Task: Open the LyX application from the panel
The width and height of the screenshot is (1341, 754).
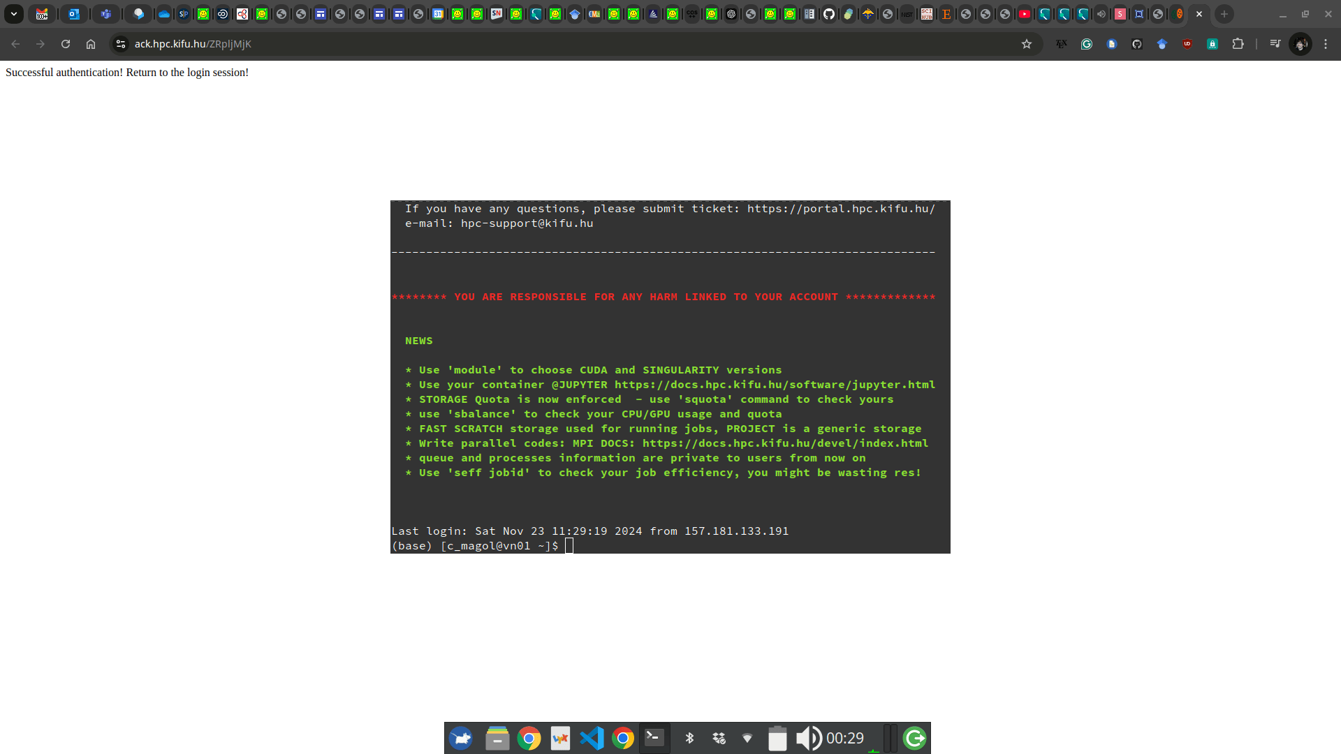Action: tap(561, 738)
